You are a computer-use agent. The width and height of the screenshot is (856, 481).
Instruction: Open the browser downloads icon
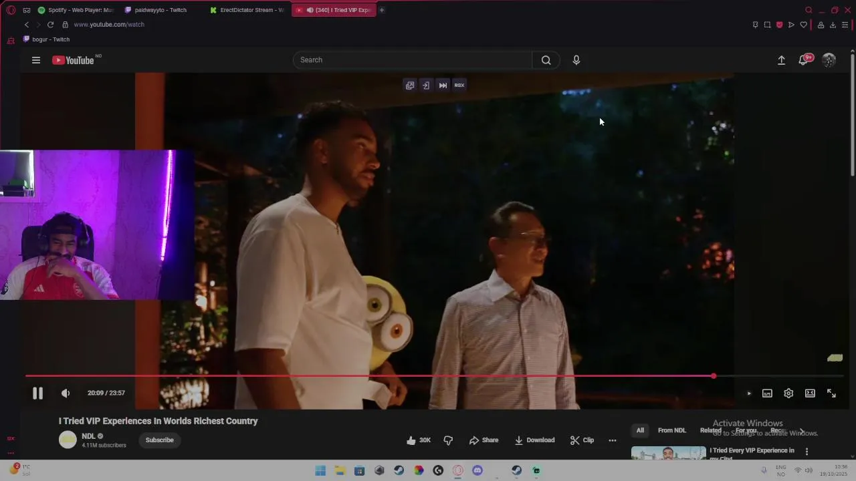(833, 25)
